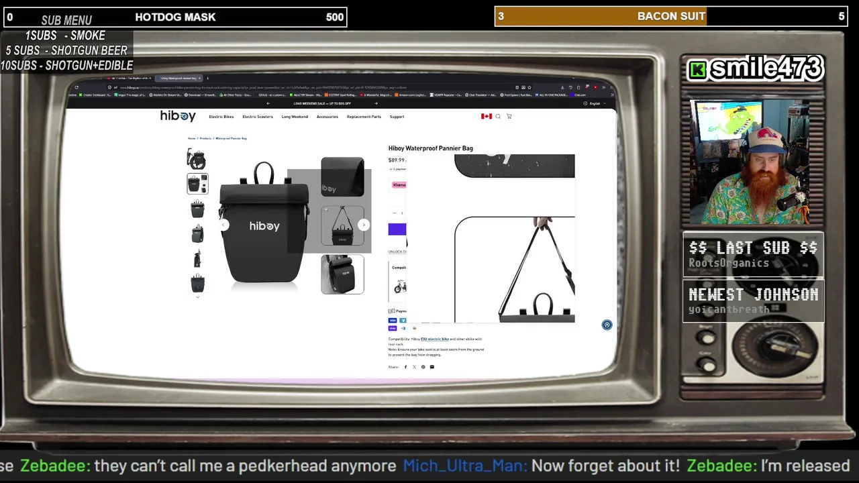Open the shopping cart icon

[509, 116]
